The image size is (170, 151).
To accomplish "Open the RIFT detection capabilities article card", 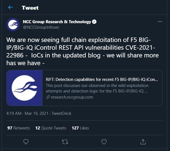I will click(x=84, y=88).
